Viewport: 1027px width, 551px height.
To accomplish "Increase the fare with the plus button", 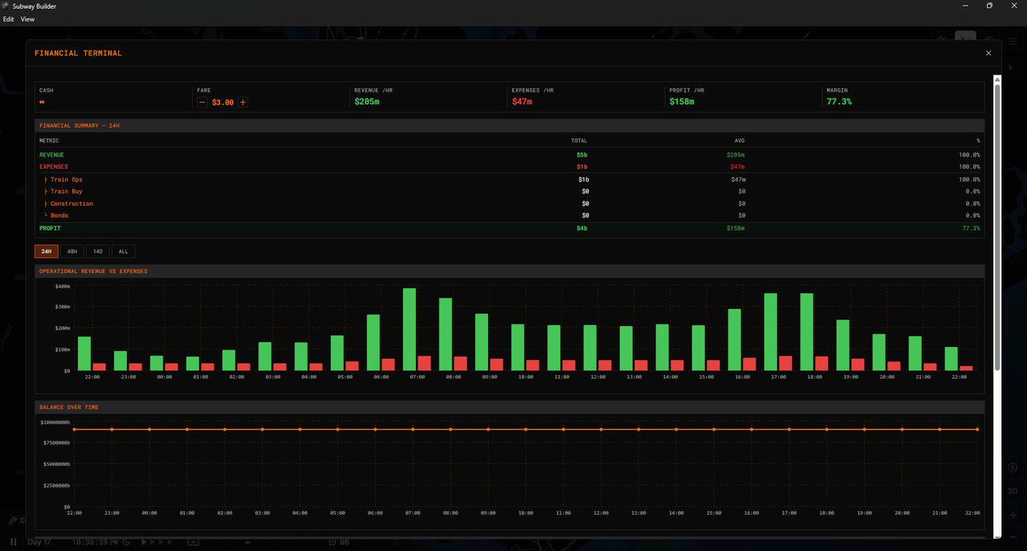I will (242, 102).
